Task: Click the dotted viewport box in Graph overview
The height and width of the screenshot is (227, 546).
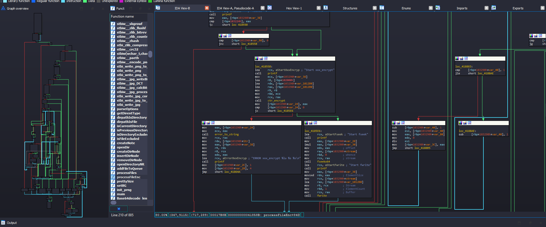Action: [x=40, y=157]
